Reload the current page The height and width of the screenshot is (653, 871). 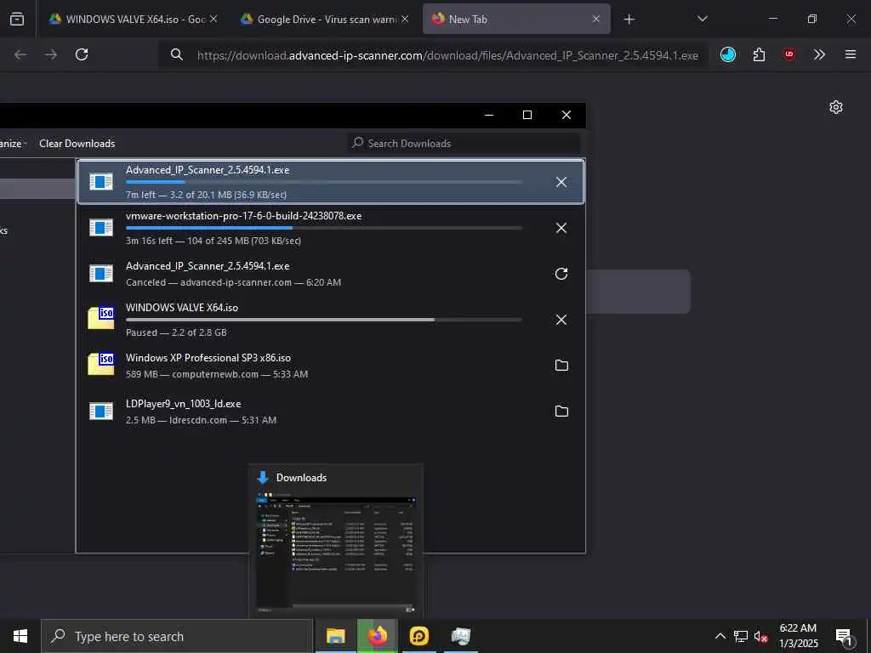(x=82, y=54)
